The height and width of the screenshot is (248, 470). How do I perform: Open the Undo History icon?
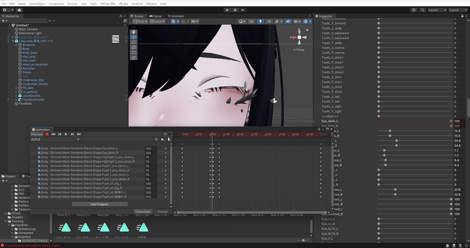click(414, 10)
